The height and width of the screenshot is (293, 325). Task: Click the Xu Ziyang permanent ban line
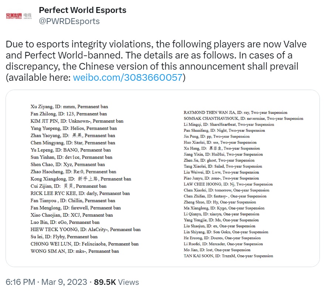click(x=69, y=107)
